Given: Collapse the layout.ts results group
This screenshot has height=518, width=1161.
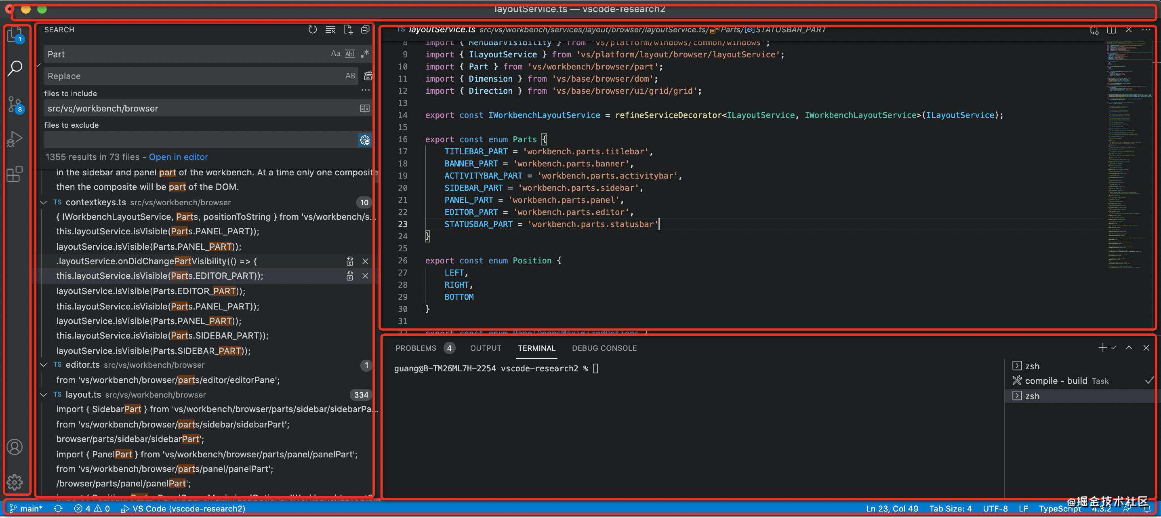Looking at the screenshot, I should [x=43, y=395].
